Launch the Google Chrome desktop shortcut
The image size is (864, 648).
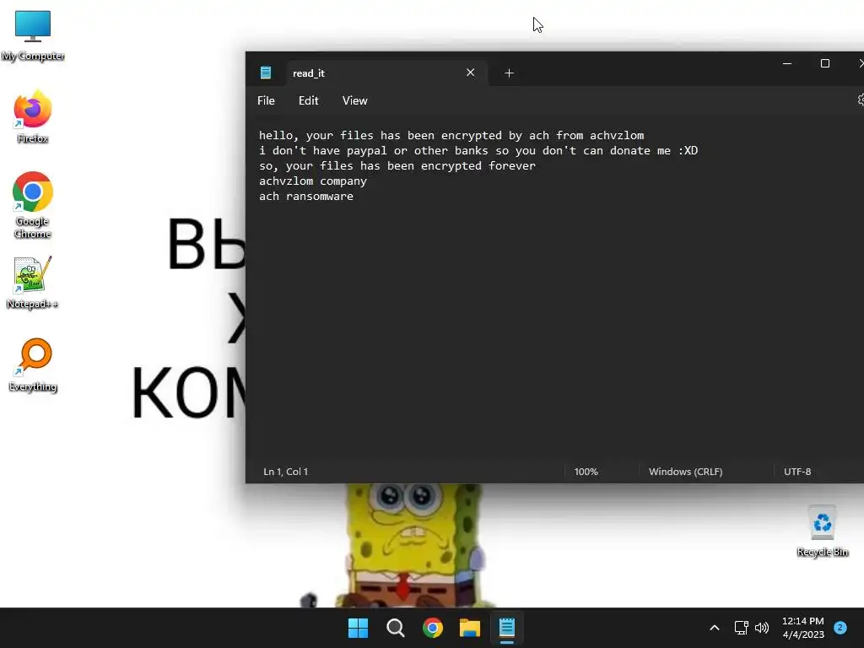[x=33, y=205]
